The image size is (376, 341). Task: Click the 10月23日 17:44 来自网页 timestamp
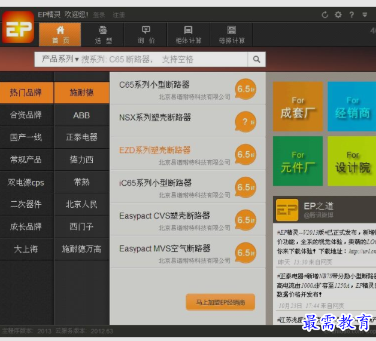pyautogui.click(x=311, y=306)
